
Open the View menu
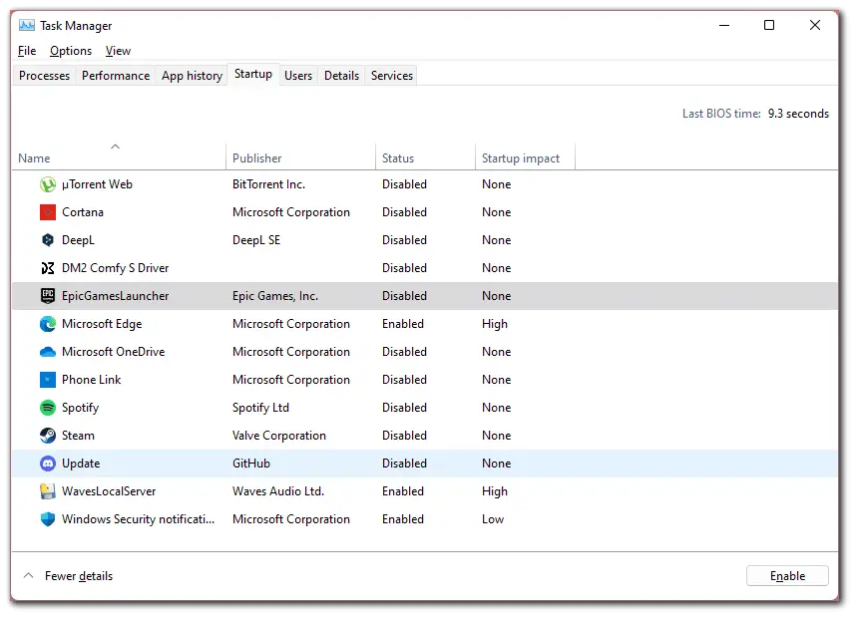(x=118, y=51)
